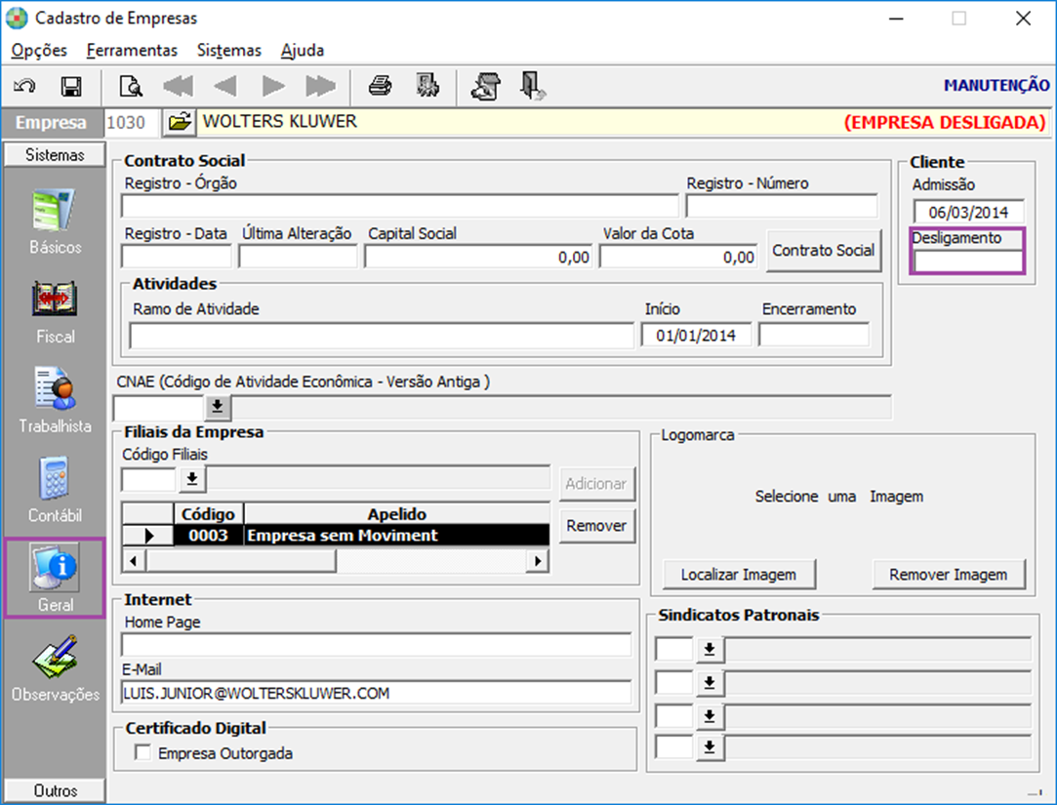Select the Sistemas sidebar tab
The image size is (1057, 805).
click(55, 154)
